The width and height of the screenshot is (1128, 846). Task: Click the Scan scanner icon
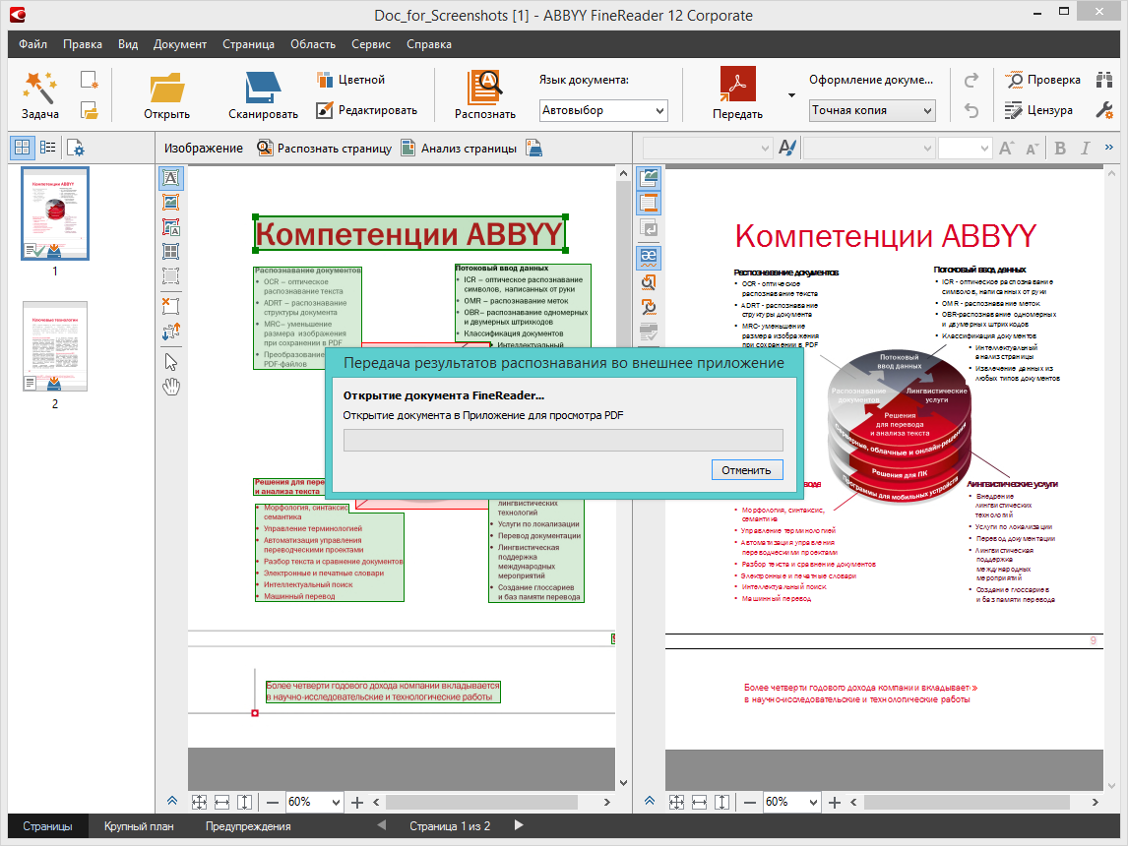[263, 87]
